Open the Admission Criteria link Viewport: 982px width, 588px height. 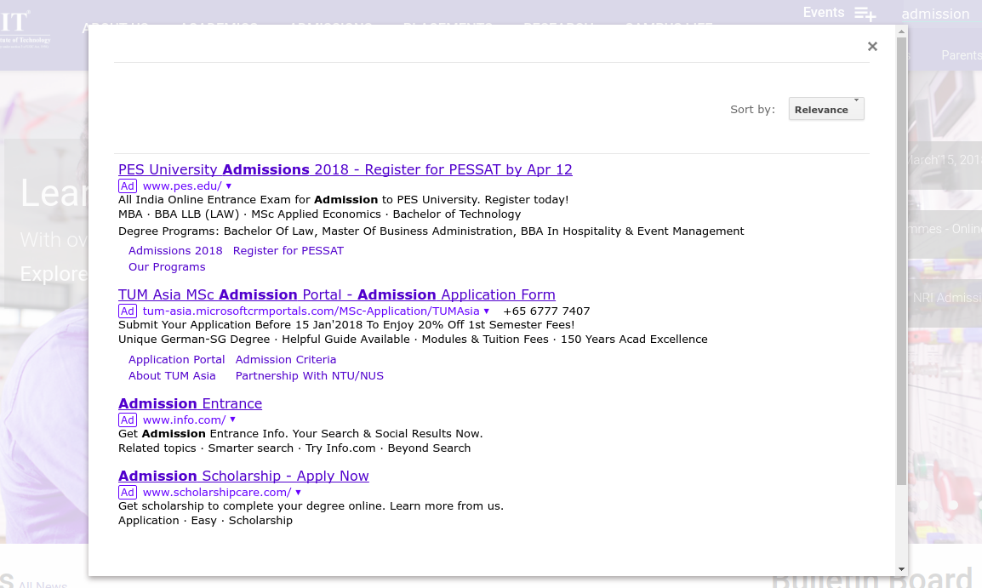click(x=286, y=359)
